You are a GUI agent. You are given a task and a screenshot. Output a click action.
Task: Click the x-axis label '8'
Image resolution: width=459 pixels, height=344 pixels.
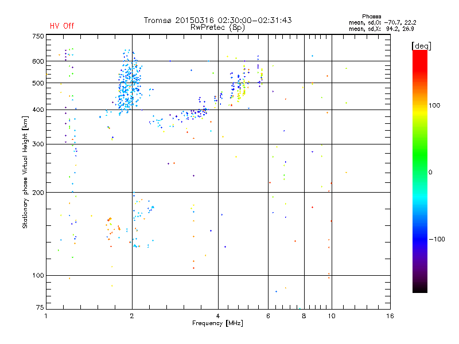pyautogui.click(x=304, y=316)
